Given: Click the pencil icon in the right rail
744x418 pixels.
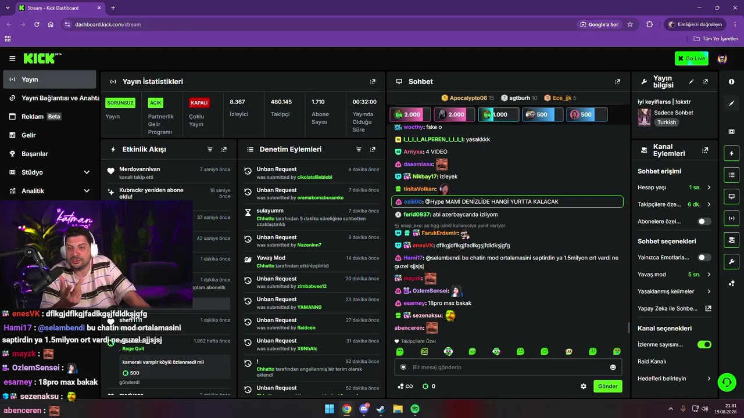Looking at the screenshot, I should tap(731, 103).
